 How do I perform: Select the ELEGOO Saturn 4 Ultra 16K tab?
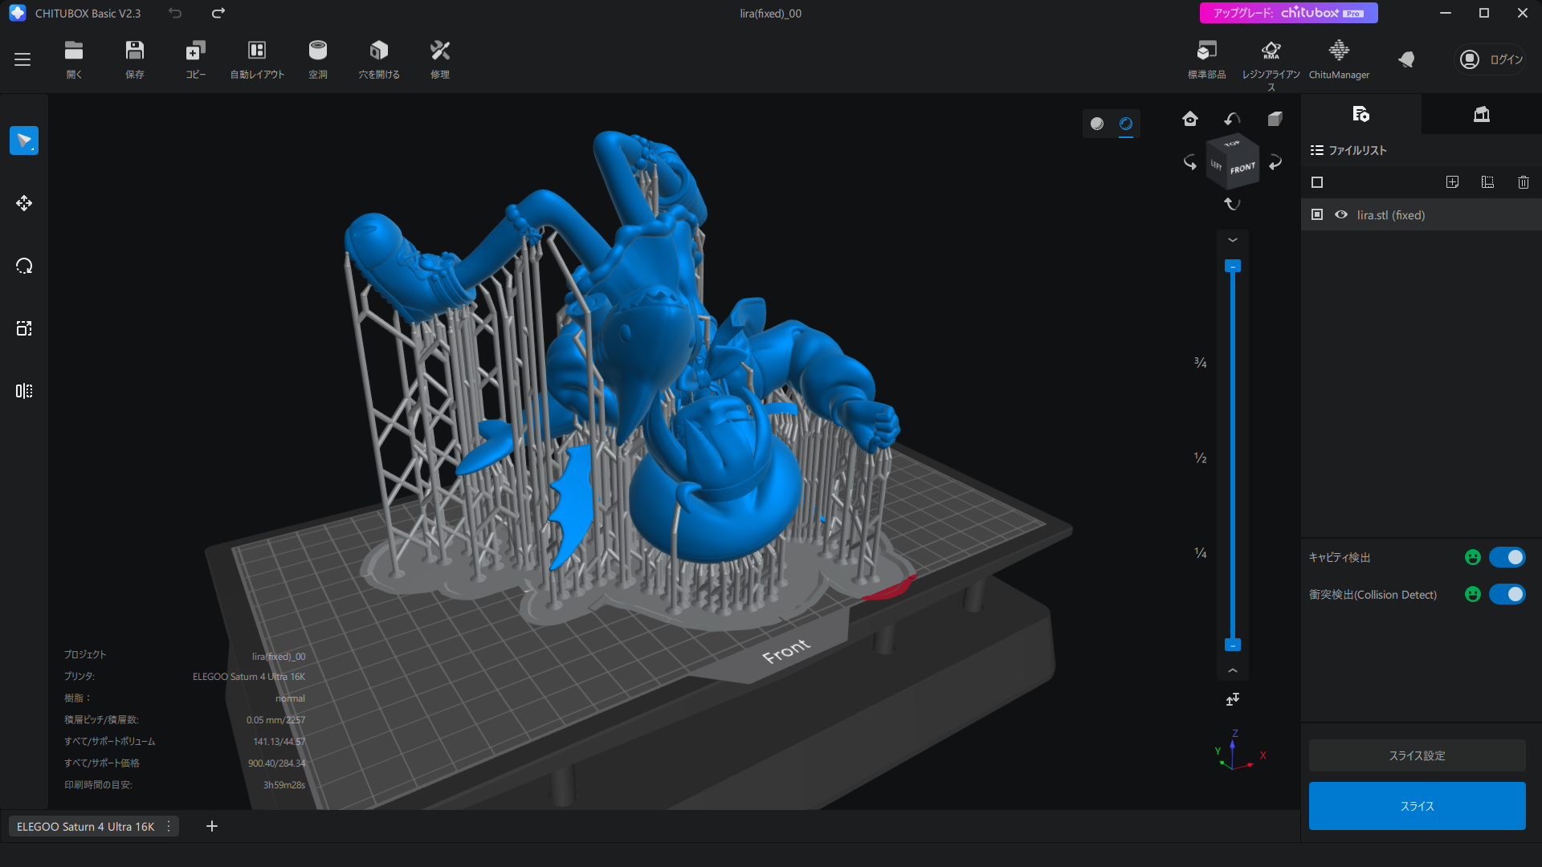(85, 826)
